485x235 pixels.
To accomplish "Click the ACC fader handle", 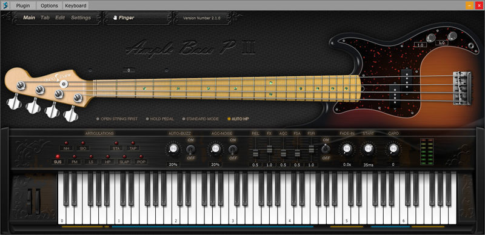I will [283, 153].
